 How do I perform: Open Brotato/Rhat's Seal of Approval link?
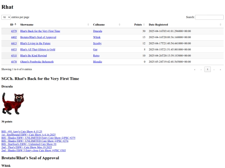click(38, 37)
